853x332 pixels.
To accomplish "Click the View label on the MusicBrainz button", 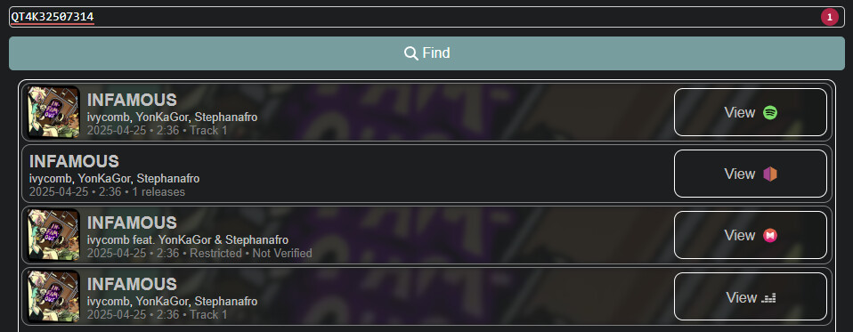I will point(739,174).
